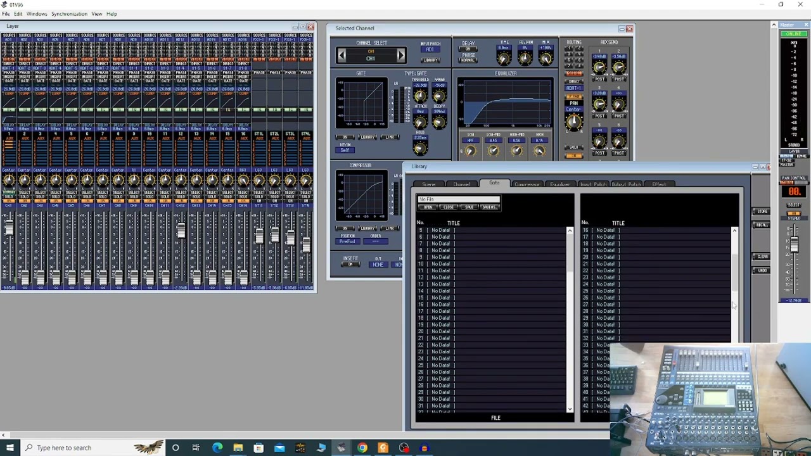Select next channel arrow in Channel Select
The image size is (811, 456).
400,56
